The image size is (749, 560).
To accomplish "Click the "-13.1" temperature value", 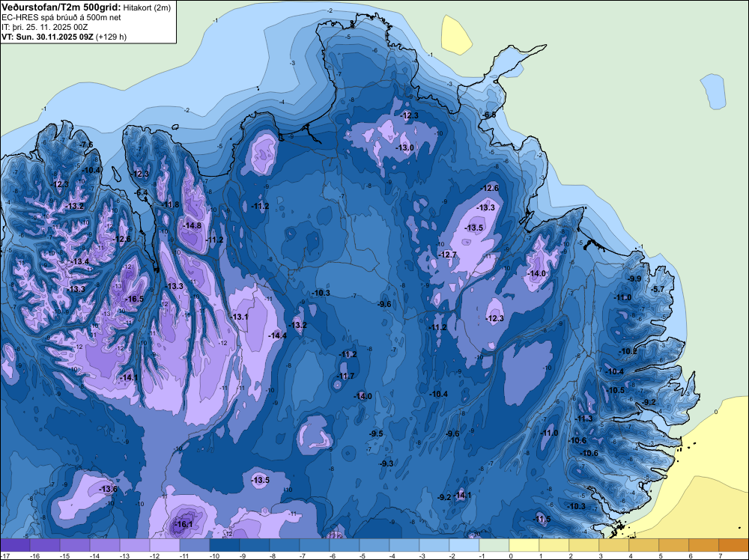I will (240, 317).
